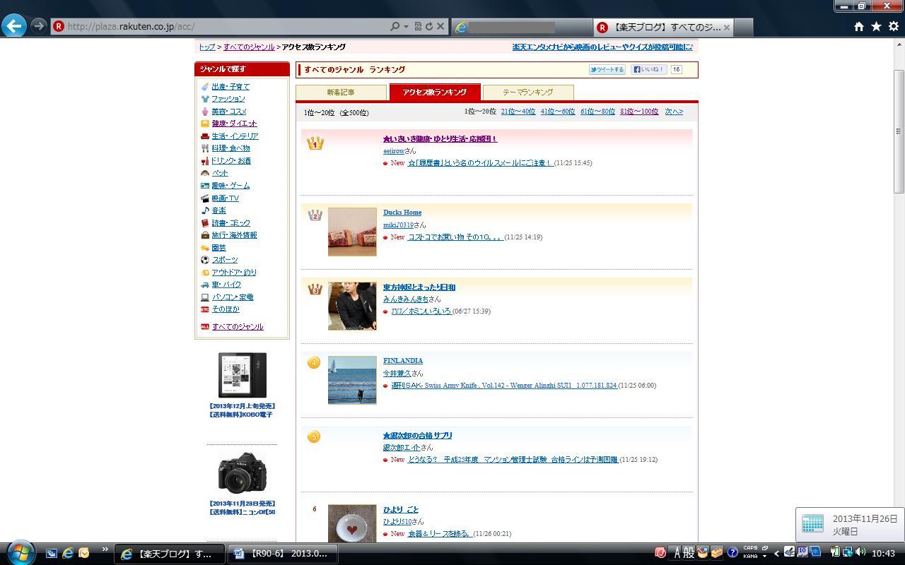
Task: Click the volume speaker tray icon
Action: 860,552
